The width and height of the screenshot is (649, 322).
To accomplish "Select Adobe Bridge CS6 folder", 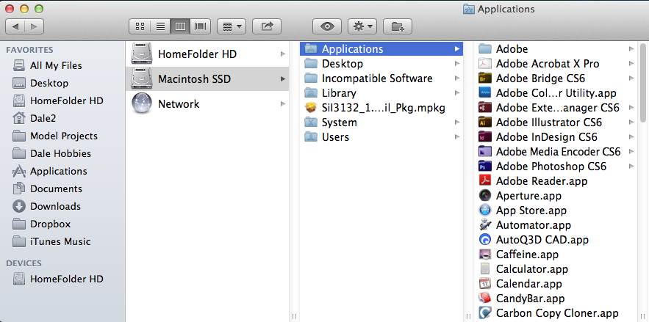I will coord(556,78).
